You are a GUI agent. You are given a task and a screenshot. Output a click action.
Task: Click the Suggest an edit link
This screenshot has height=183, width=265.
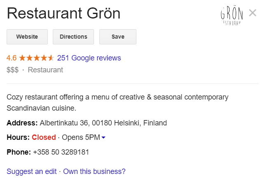click(x=32, y=171)
